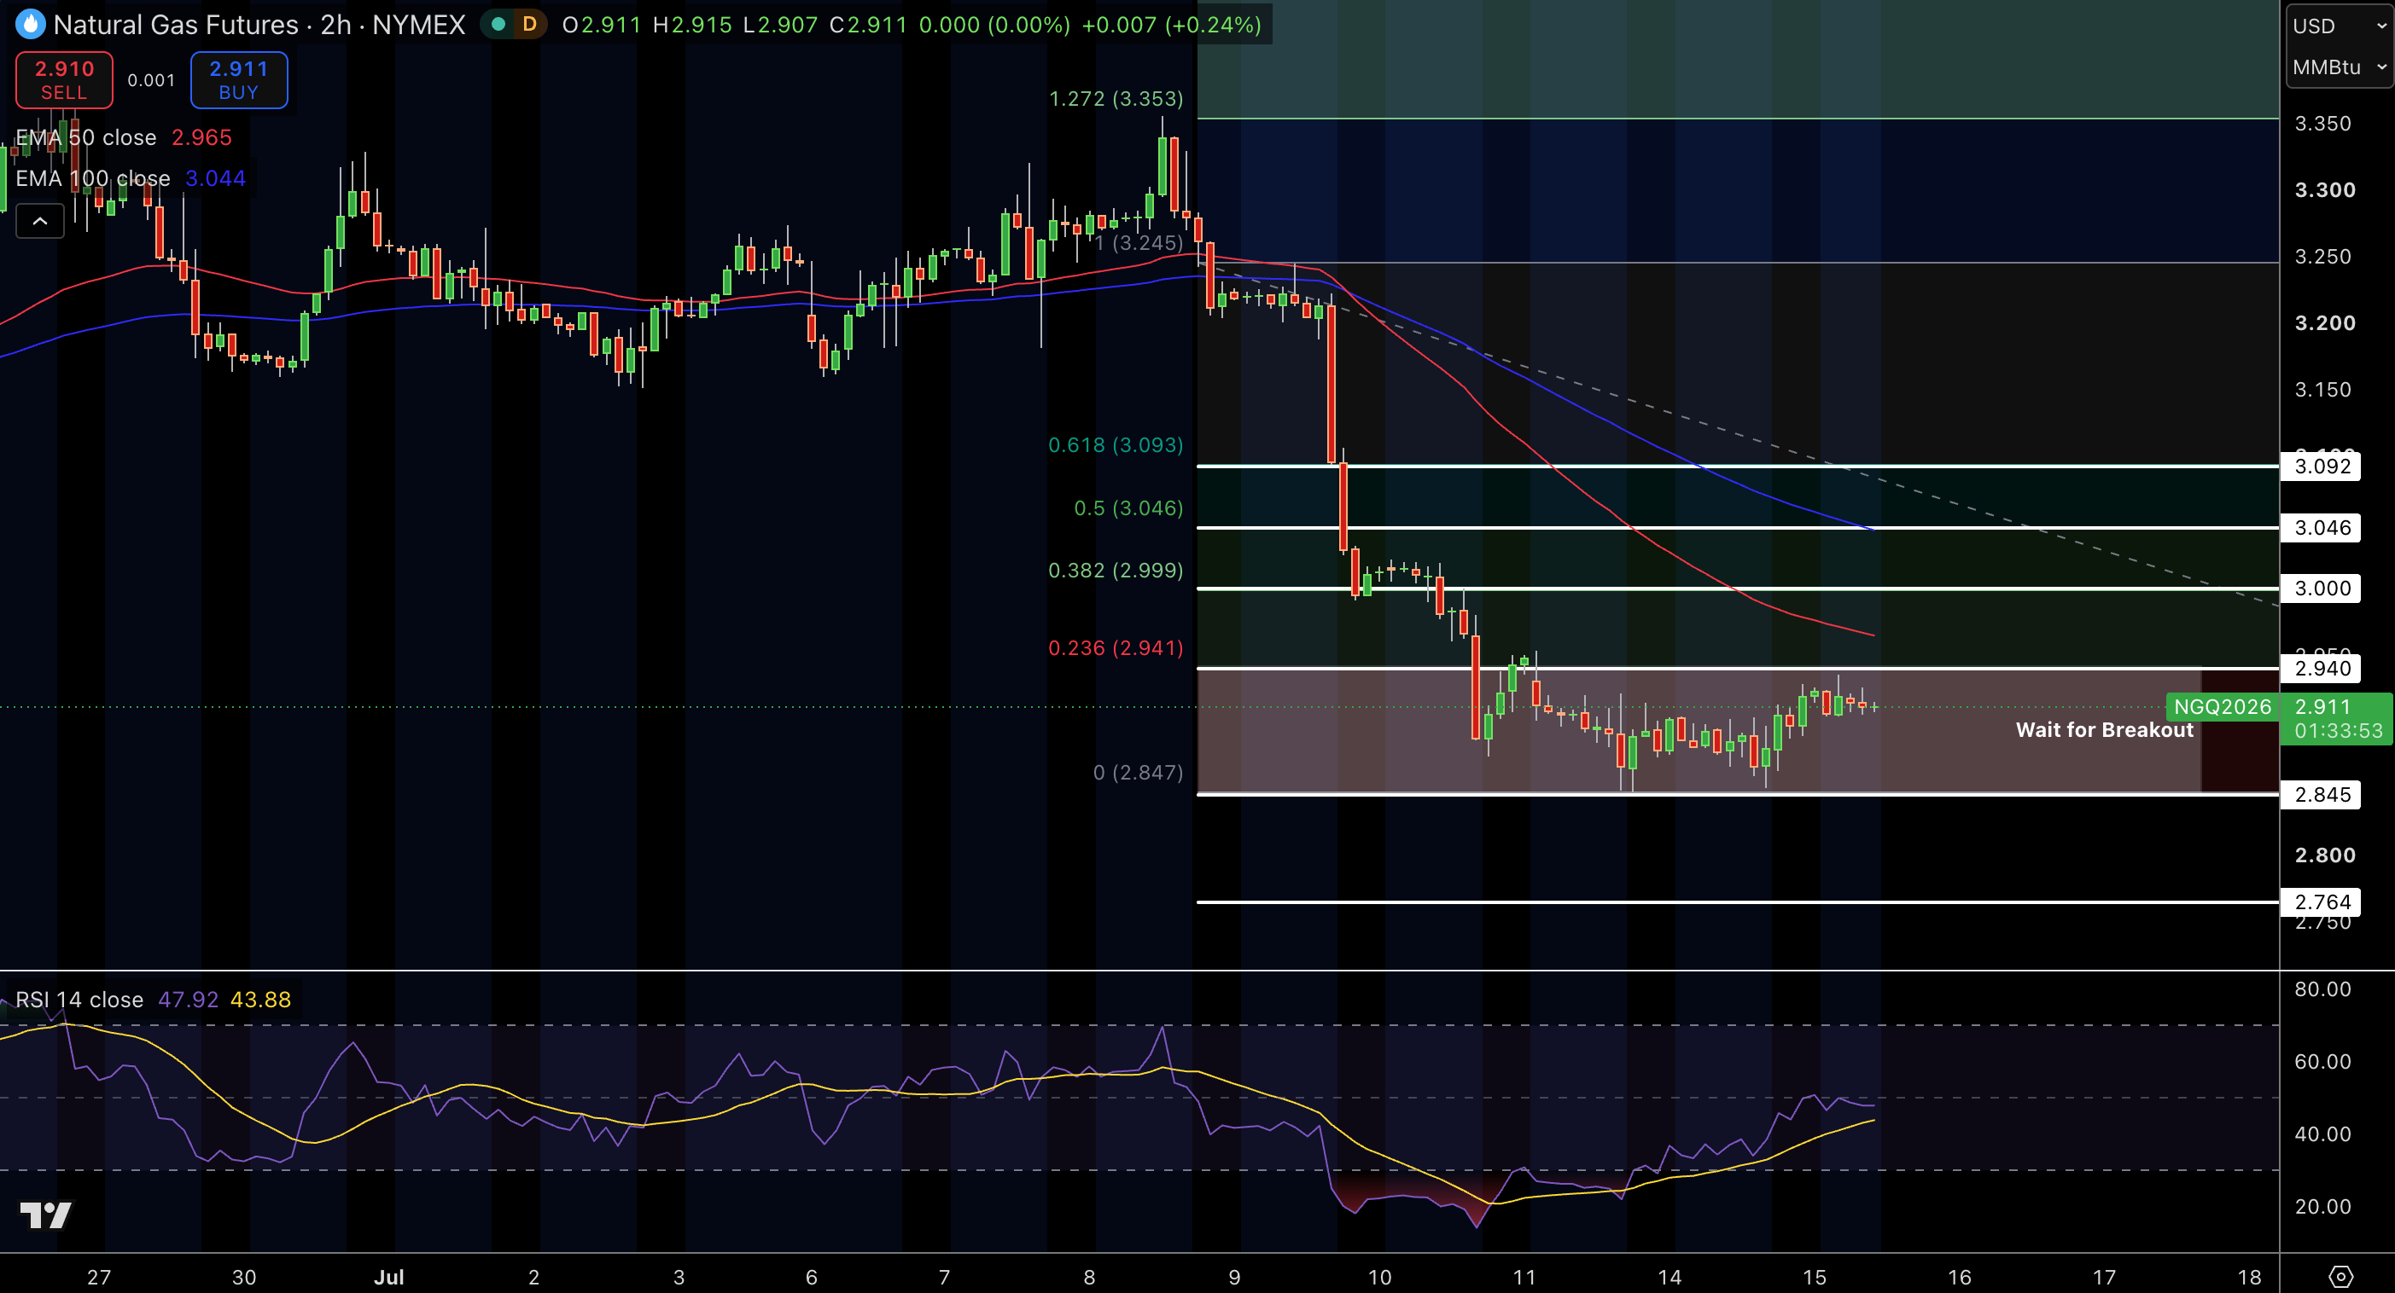The image size is (2395, 1293).
Task: Click the 0.382 (2.999) Fibonacci label
Action: coord(1116,571)
